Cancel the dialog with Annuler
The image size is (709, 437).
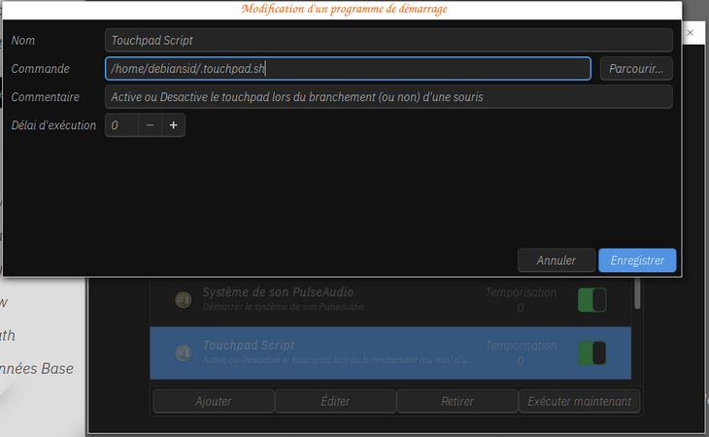(x=556, y=260)
